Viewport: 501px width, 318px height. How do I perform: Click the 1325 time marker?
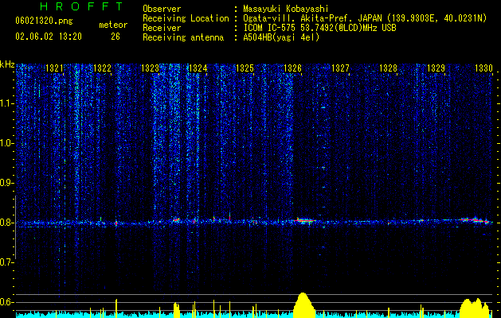245,68
